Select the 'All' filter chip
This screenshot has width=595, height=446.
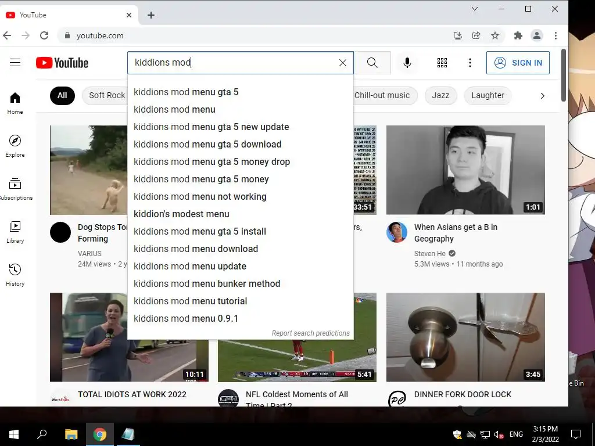click(x=62, y=96)
